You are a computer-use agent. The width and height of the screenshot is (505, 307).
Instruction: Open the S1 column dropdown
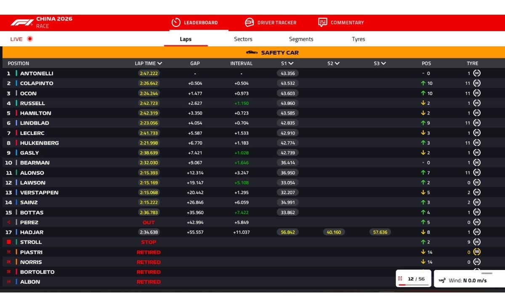[291, 64]
